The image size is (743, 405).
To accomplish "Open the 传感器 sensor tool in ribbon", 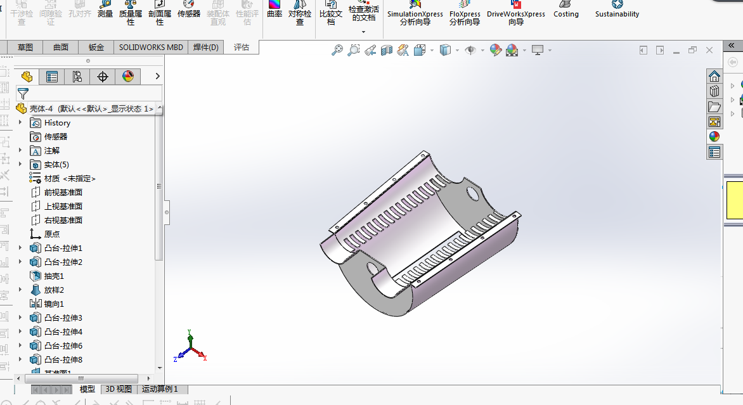I will [x=188, y=10].
